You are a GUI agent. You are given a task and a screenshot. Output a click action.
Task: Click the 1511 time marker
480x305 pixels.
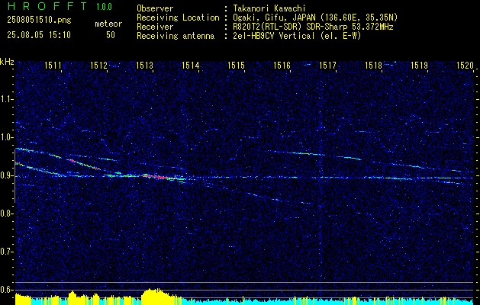click(x=53, y=65)
